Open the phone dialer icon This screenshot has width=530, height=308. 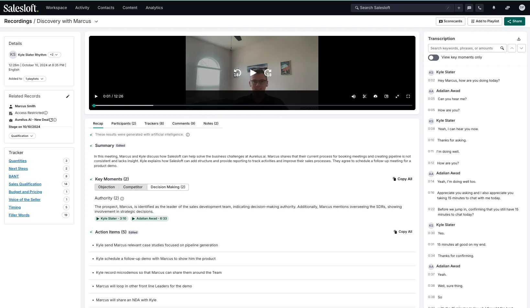click(x=480, y=8)
